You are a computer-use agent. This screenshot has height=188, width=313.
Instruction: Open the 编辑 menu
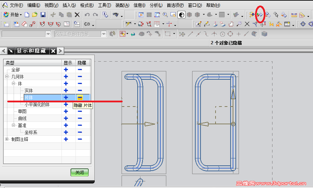34,5
